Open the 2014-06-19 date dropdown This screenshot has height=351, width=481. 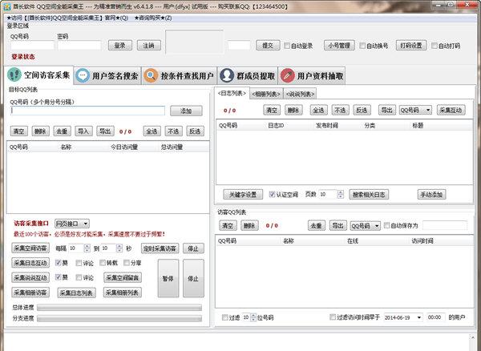pos(419,317)
